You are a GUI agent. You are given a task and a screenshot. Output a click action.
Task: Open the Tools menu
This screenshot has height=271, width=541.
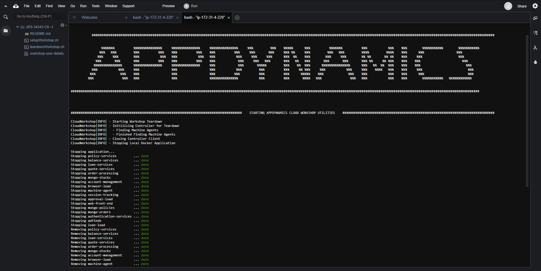pyautogui.click(x=95, y=6)
